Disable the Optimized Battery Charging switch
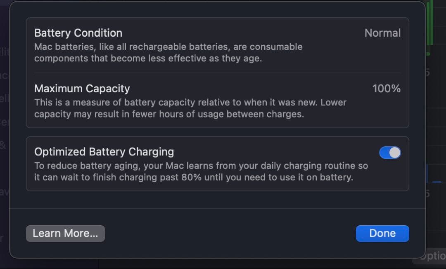This screenshot has height=269, width=446. pos(390,153)
